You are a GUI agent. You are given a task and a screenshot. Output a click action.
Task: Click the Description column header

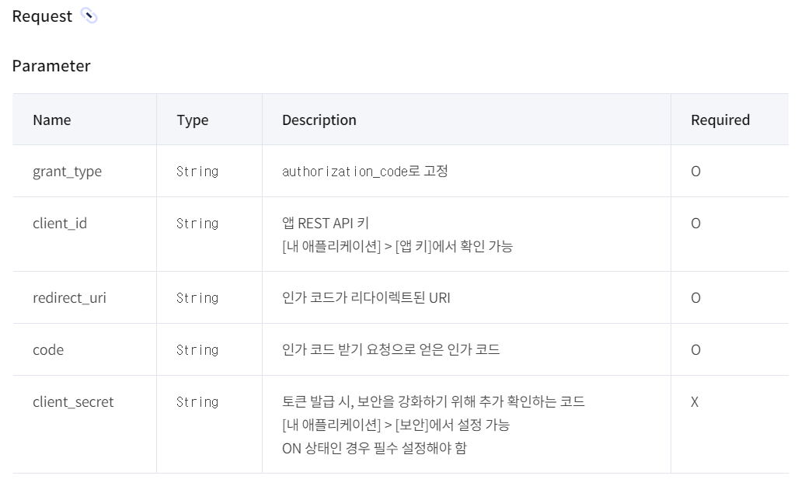319,120
